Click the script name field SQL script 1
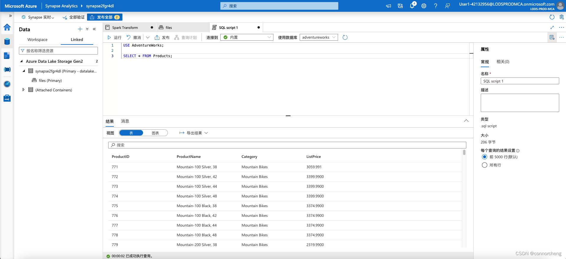This screenshot has width=566, height=259. tap(520, 81)
